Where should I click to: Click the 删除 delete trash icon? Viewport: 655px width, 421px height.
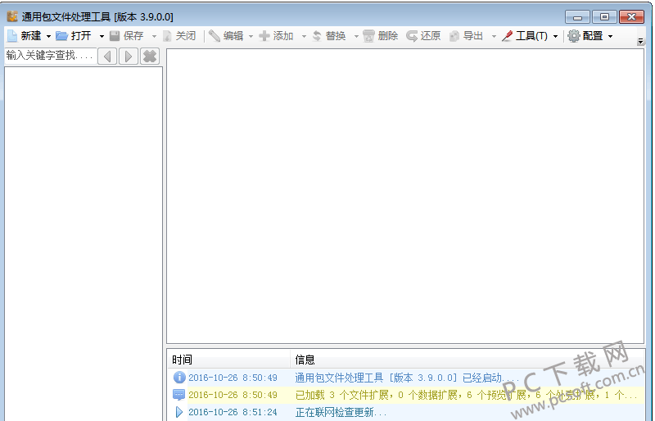[368, 36]
